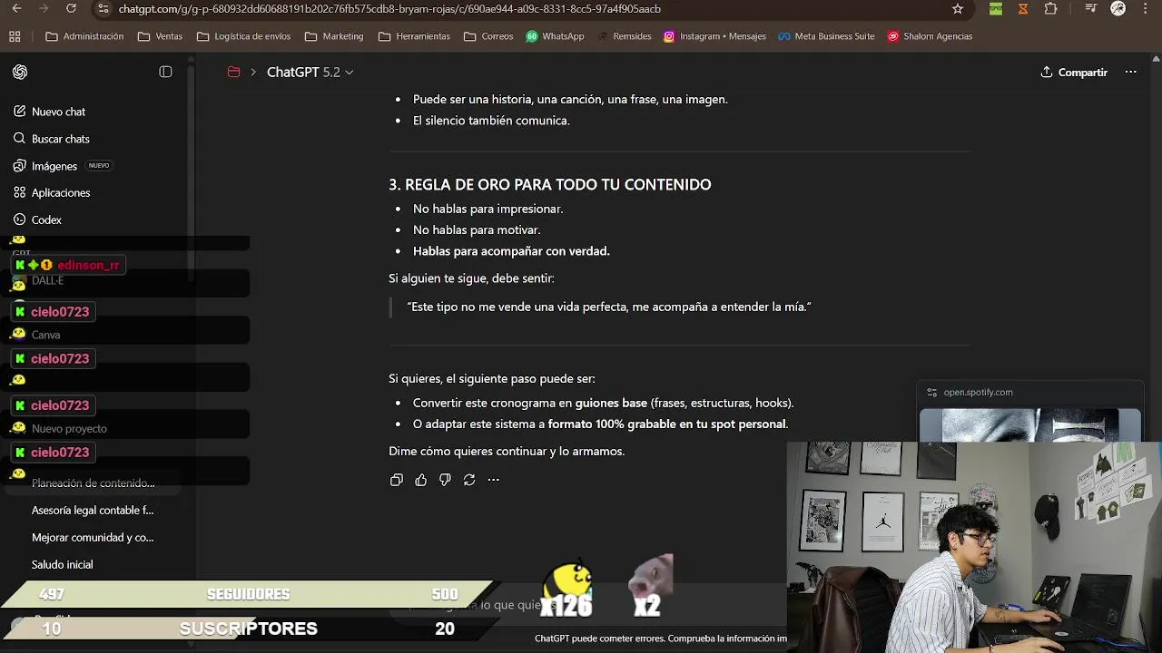Toggle the sidebar collapse icon
The width and height of the screenshot is (1162, 653).
click(x=165, y=72)
